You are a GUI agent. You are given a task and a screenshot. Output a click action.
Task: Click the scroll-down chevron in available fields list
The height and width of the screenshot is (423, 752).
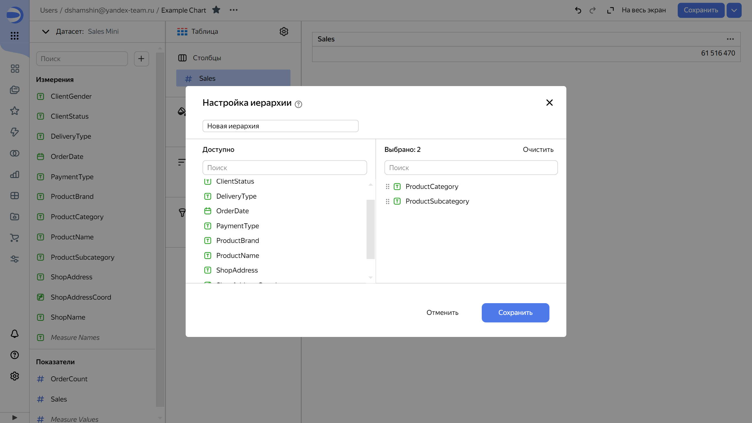(x=370, y=277)
